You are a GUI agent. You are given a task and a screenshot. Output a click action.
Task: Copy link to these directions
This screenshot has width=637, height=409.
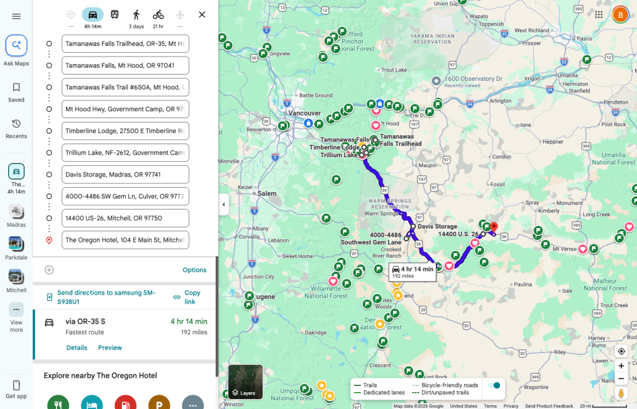click(x=187, y=297)
